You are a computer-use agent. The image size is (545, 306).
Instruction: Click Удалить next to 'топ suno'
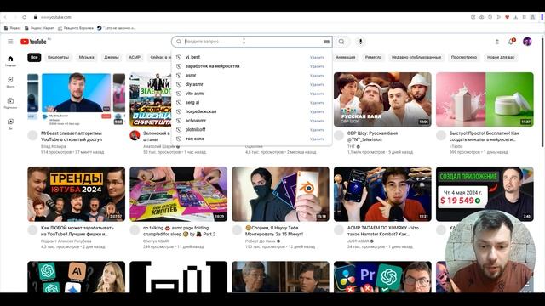[x=317, y=139]
